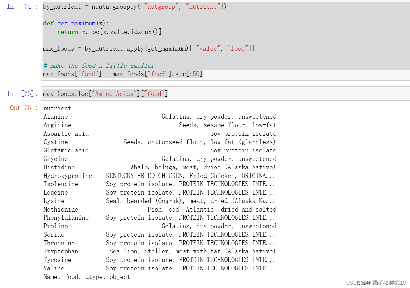410x288 pixels.
Task: Click 'Soy protein isolate' value in Aspartic acid row
Action: tap(243, 134)
